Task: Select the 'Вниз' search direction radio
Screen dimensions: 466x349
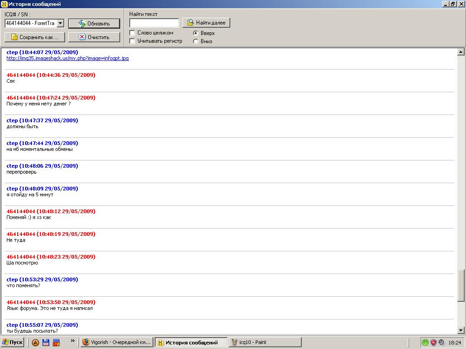Action: point(196,41)
